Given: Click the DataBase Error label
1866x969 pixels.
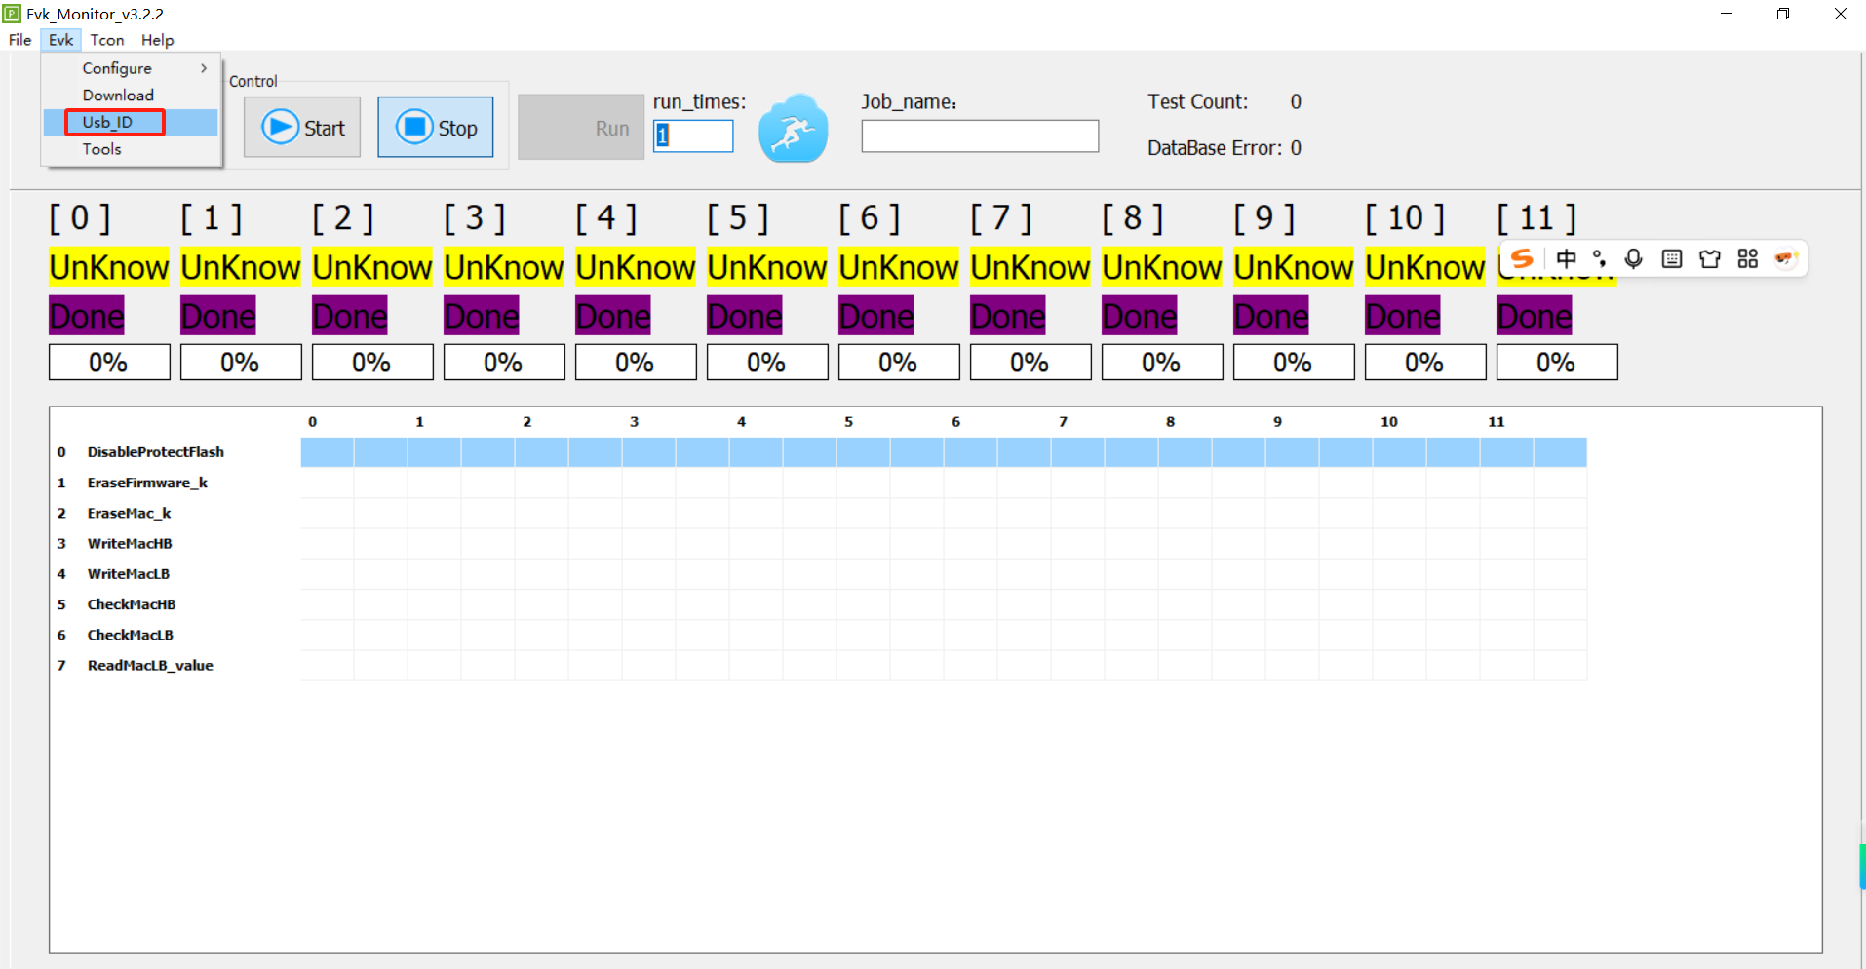Looking at the screenshot, I should [1215, 148].
